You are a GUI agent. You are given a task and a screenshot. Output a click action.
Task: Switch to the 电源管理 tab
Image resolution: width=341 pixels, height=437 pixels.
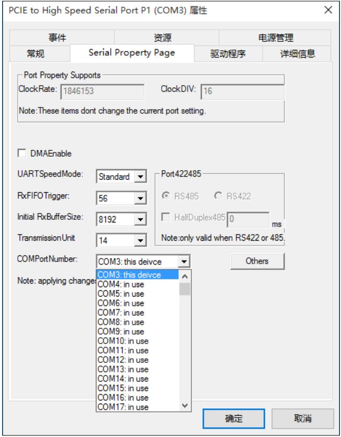(x=276, y=38)
